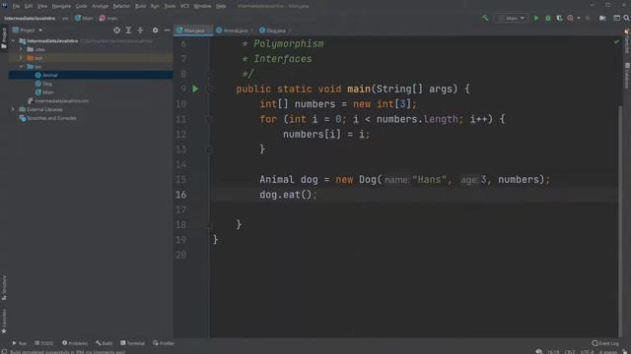Image resolution: width=631 pixels, height=354 pixels.
Task: Collapse the for loop fold marker in gutter
Action: (x=209, y=119)
